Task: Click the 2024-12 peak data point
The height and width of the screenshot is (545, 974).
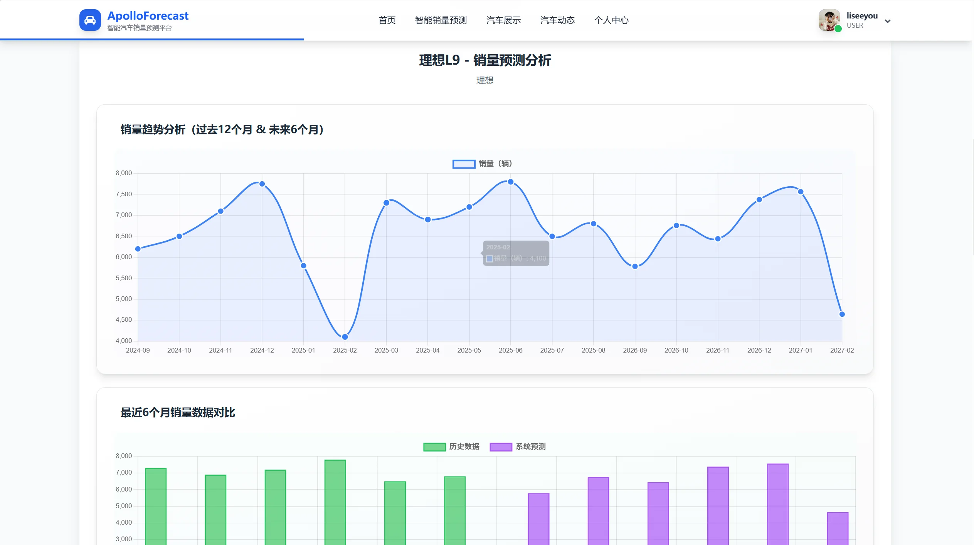Action: point(262,184)
